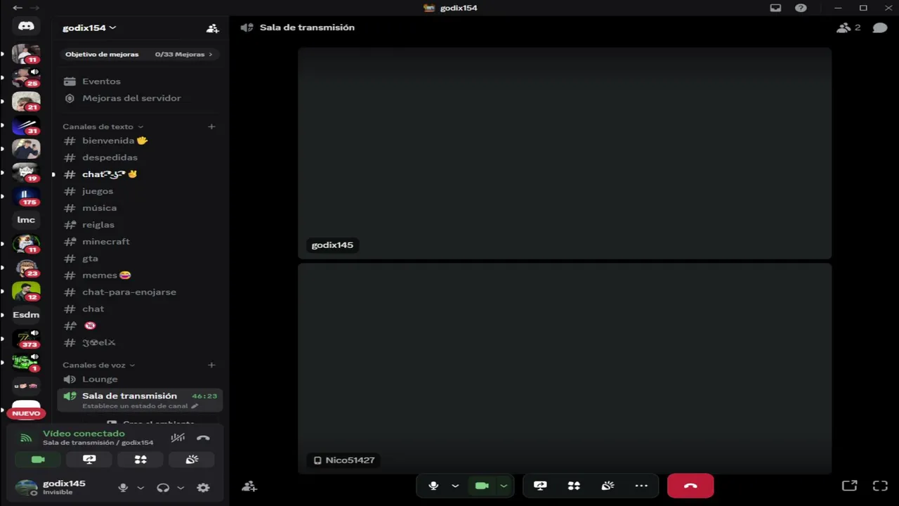
Task: View connection signal info for Vídeo conectado
Action: tap(26, 438)
